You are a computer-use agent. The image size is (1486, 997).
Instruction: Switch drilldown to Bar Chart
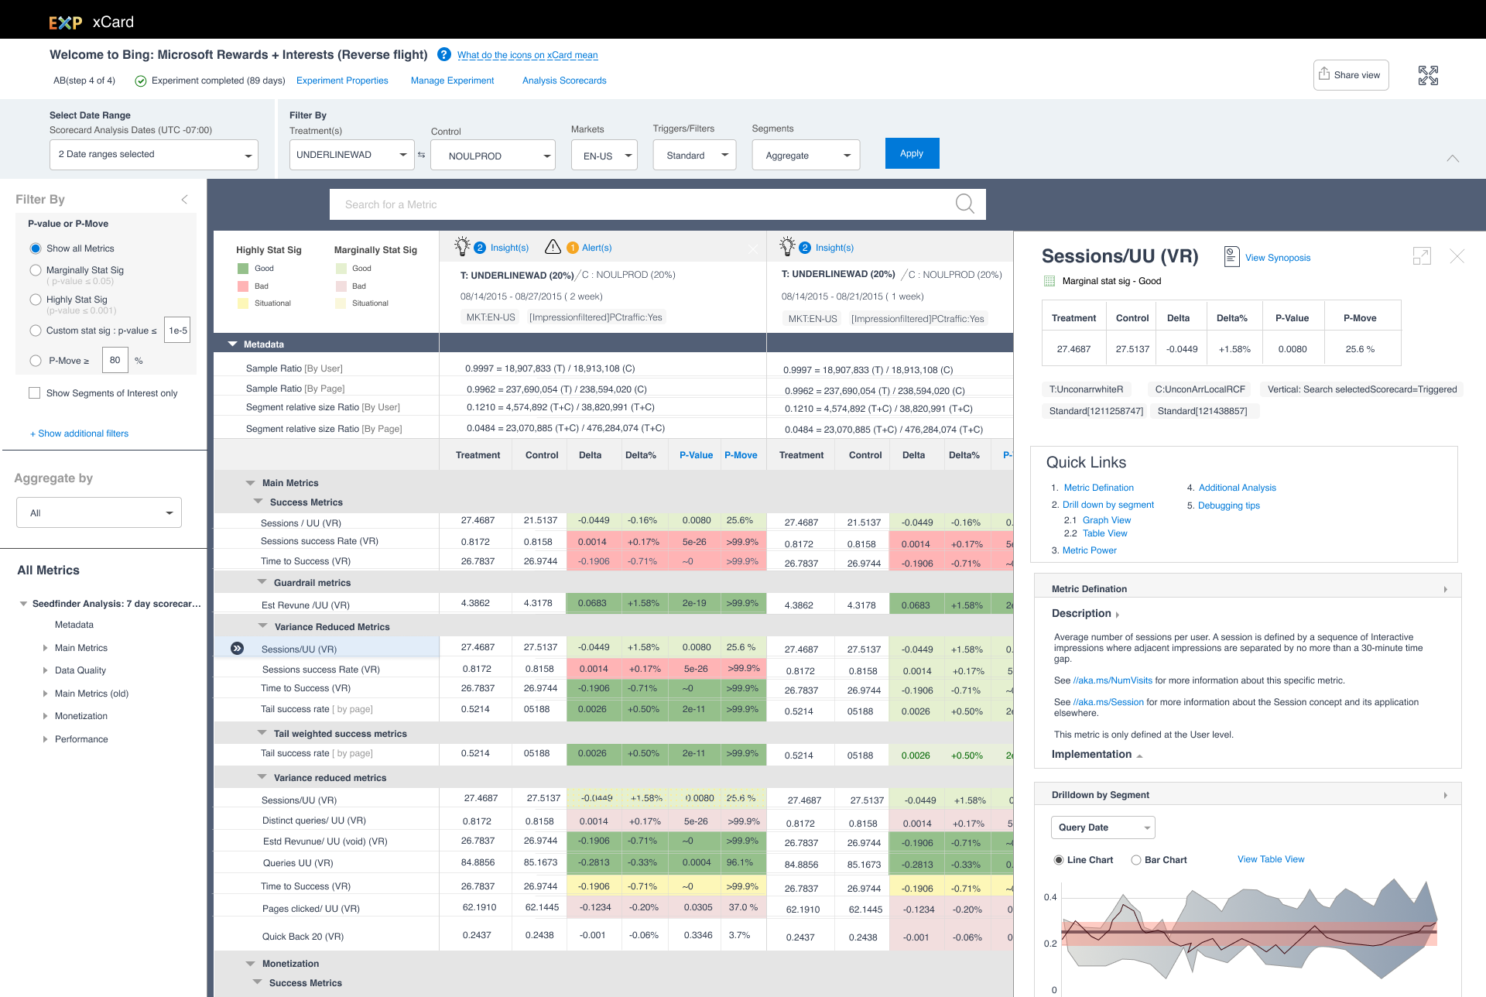coord(1136,860)
